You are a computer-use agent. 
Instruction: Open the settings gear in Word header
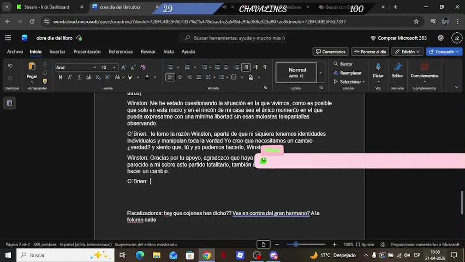[x=441, y=38]
